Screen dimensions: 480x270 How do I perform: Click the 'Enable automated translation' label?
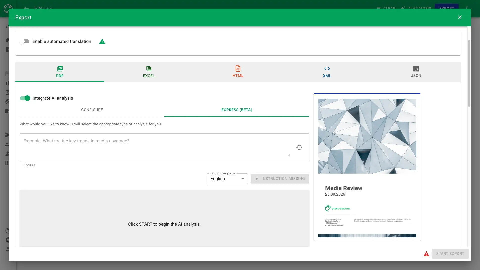click(x=62, y=41)
